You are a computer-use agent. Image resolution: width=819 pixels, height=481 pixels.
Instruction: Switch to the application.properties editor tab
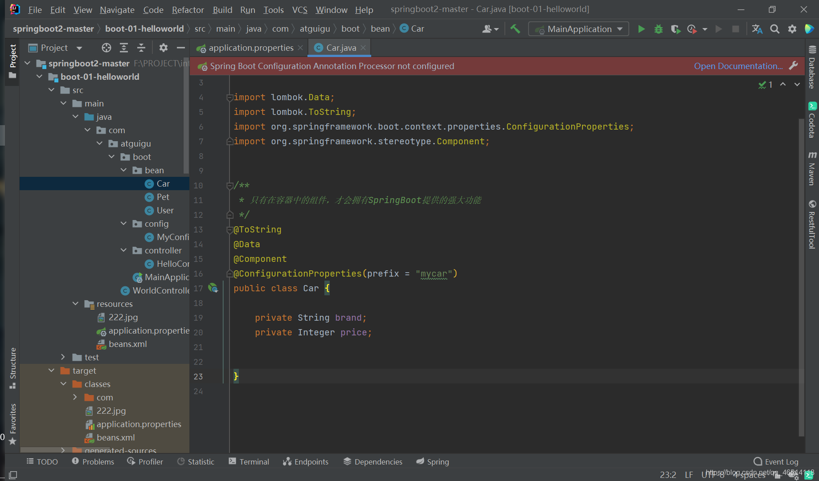(250, 48)
